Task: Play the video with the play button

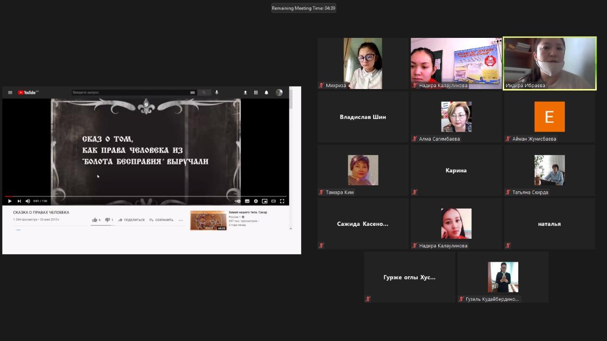Action: pos(9,201)
